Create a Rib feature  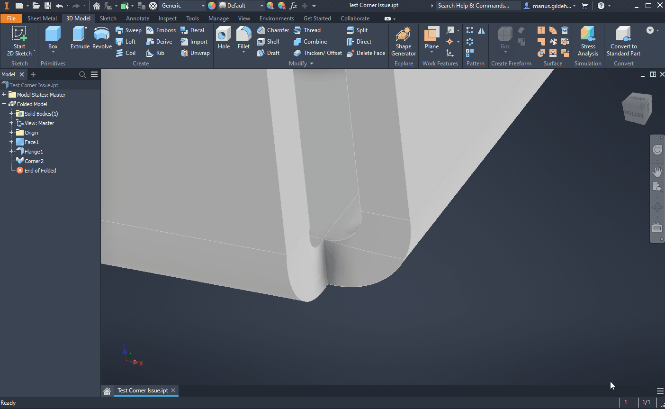[x=155, y=53]
